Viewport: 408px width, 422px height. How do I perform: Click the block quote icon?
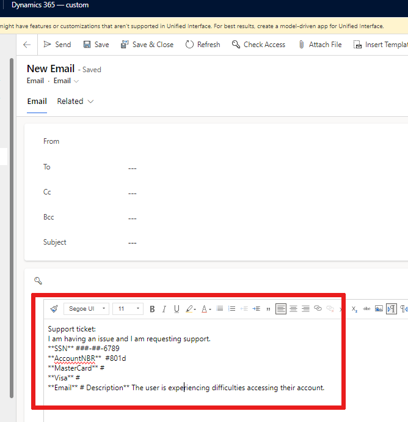[268, 309]
